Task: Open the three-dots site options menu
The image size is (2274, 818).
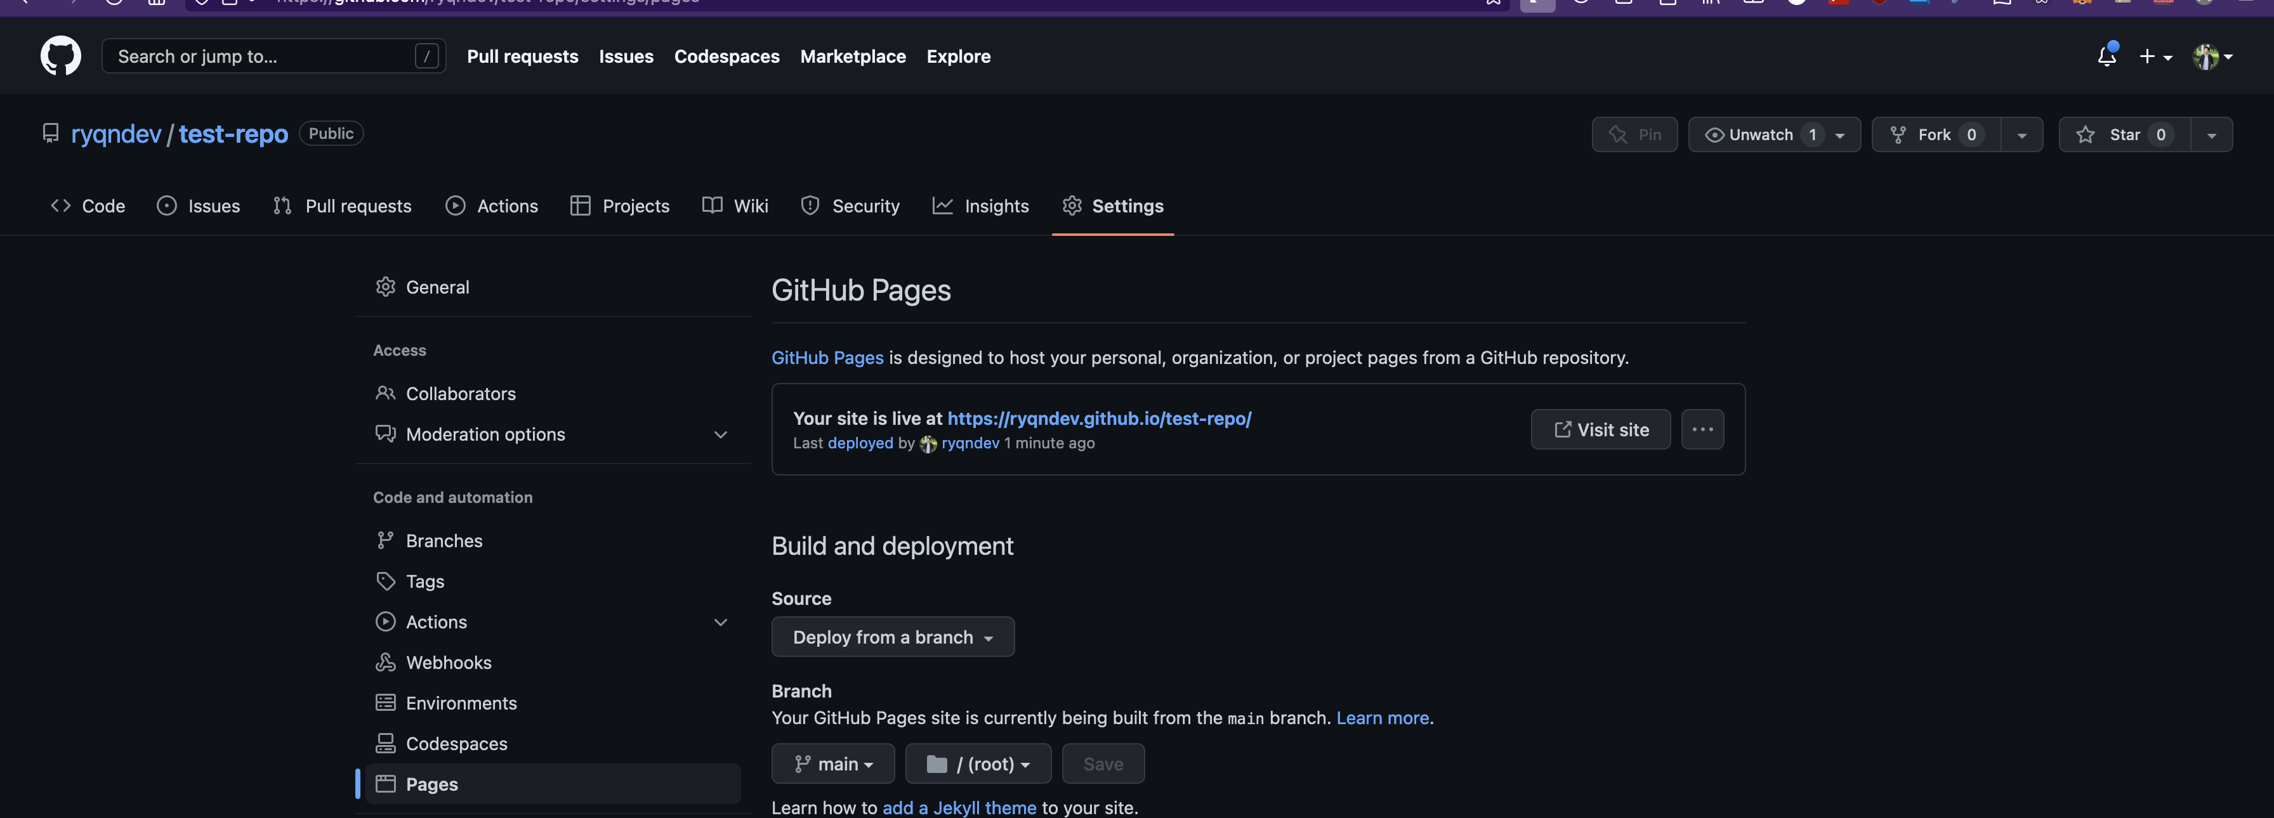Action: tap(1702, 430)
